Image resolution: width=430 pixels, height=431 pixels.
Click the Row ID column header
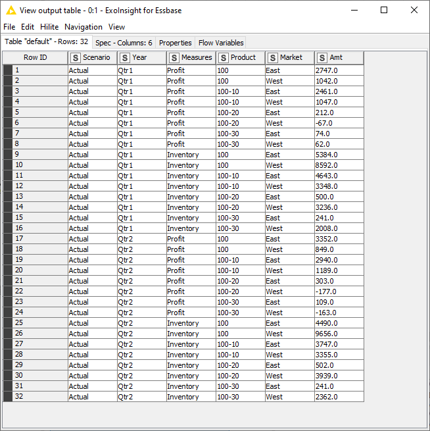[x=36, y=58]
